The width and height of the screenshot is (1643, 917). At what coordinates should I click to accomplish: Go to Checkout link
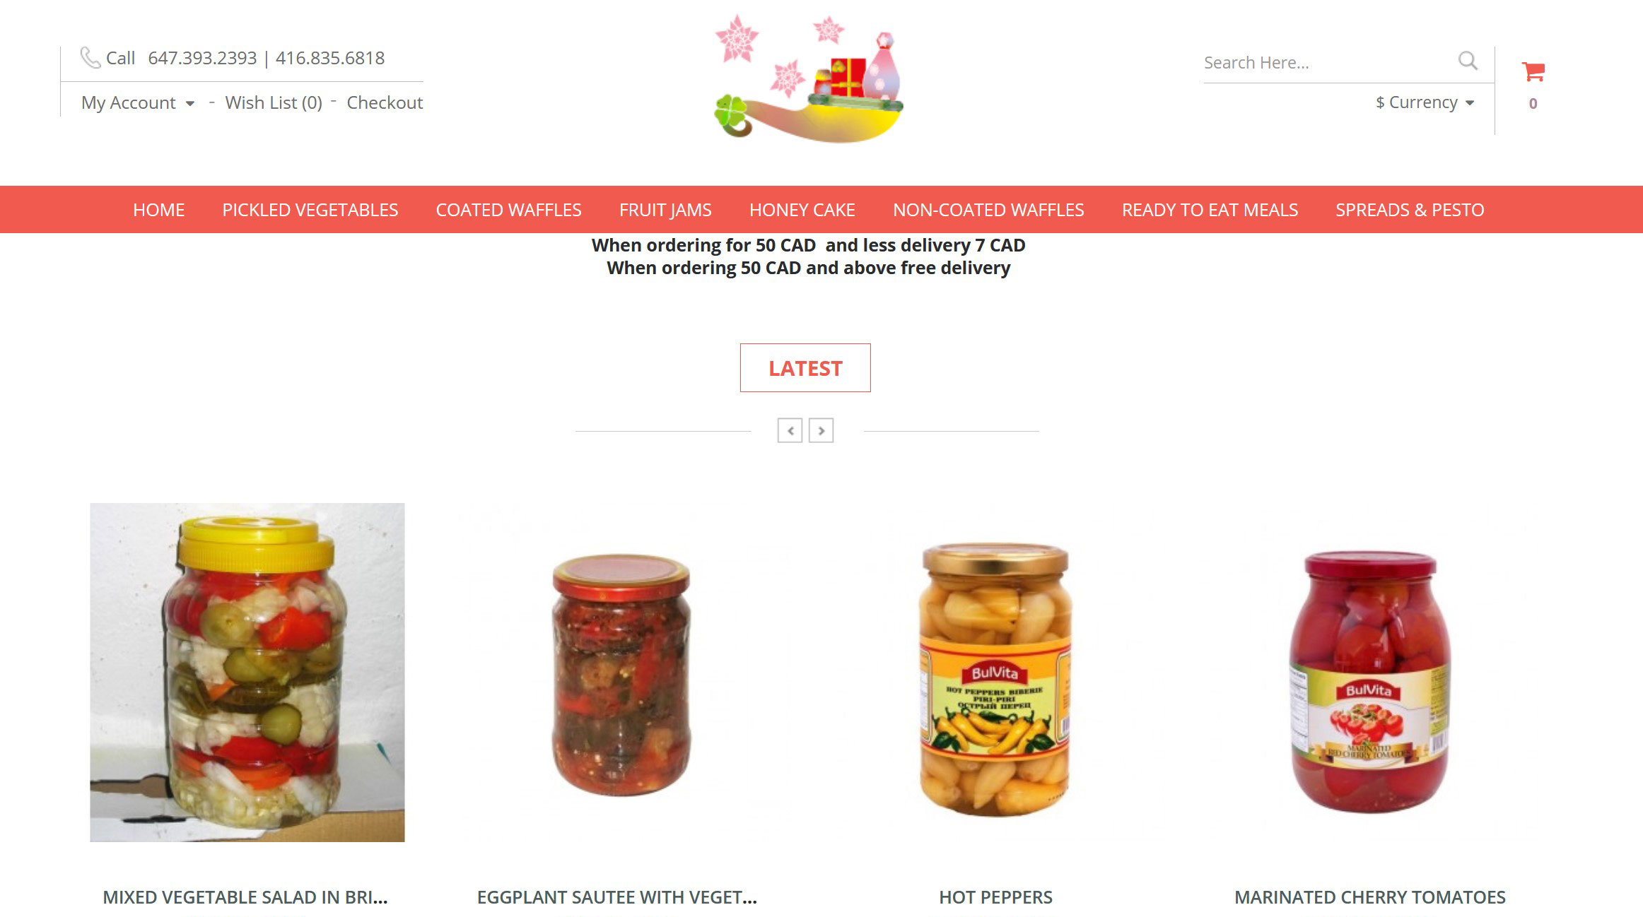385,102
